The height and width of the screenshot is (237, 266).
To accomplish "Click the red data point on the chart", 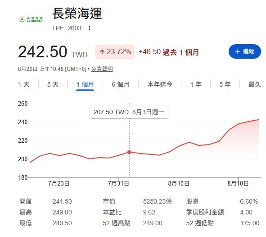I will pos(129,152).
